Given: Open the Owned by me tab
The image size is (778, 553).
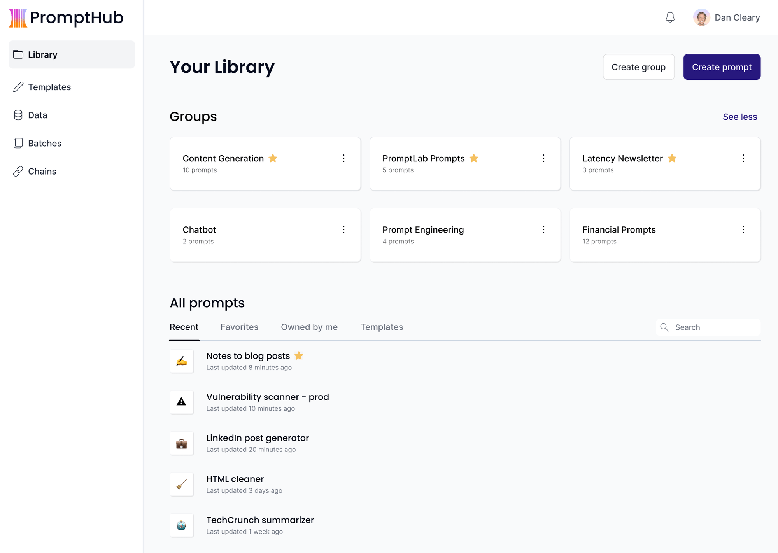Looking at the screenshot, I should (x=309, y=327).
